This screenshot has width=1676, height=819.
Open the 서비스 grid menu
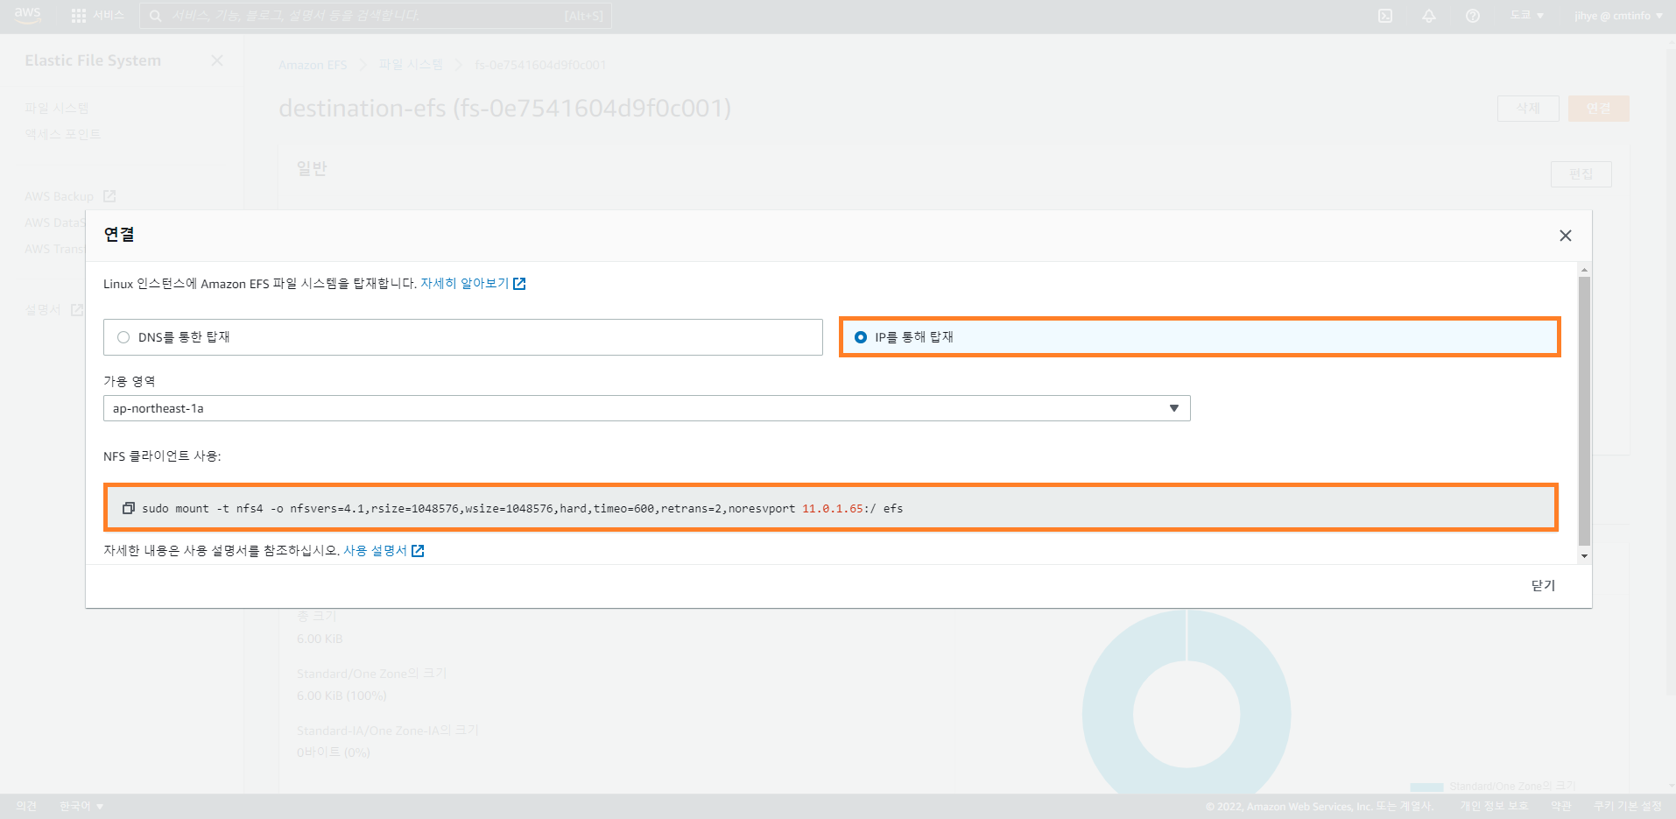click(97, 16)
